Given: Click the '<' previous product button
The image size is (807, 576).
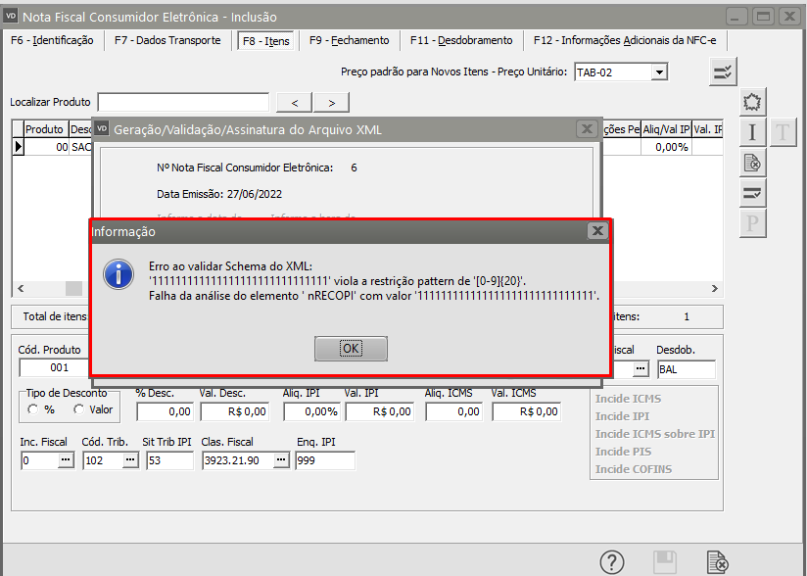Looking at the screenshot, I should 295,103.
